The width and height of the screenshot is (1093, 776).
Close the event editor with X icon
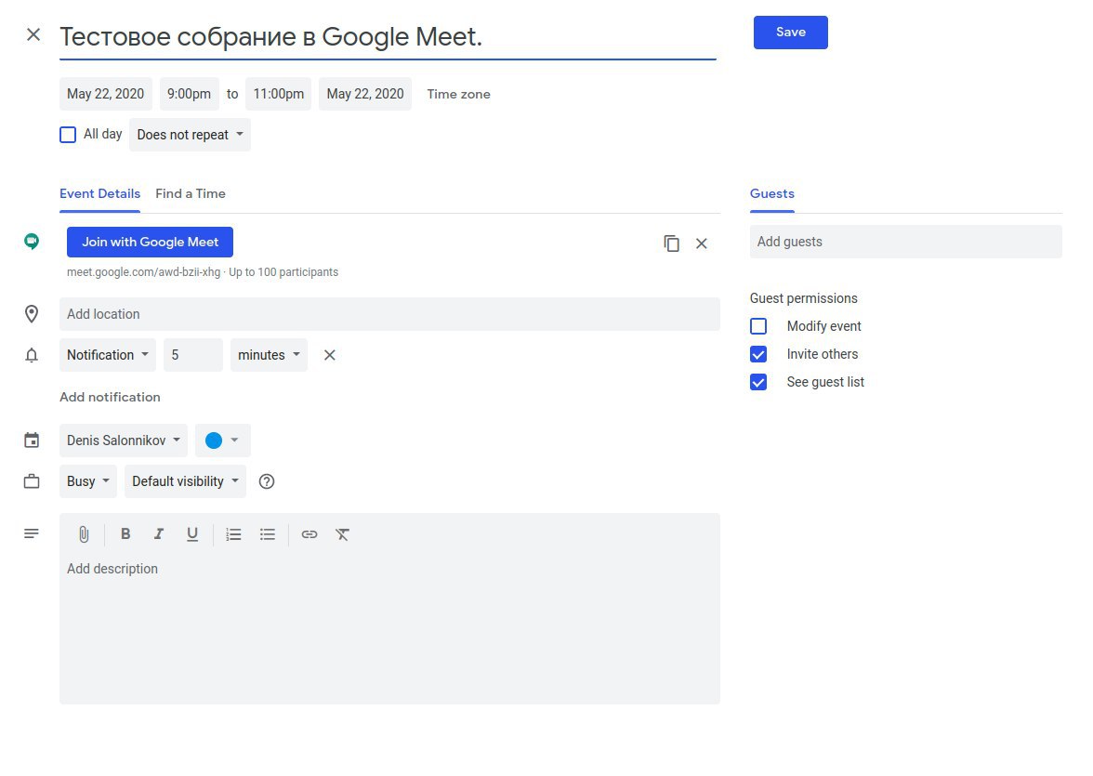[x=33, y=34]
